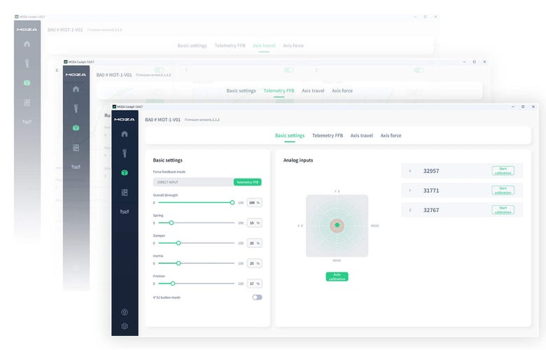Click the Friction slider handle

pos(173,283)
